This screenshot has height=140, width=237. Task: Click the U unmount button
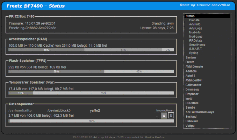(x=171, y=116)
